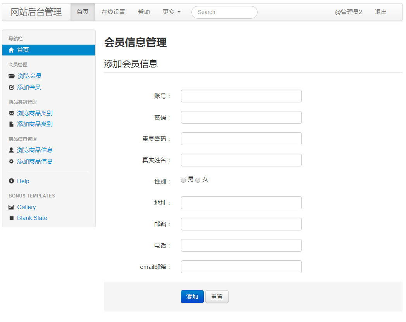406x322 pixels.
Task: Open the Help sidebar link
Action: [23, 181]
